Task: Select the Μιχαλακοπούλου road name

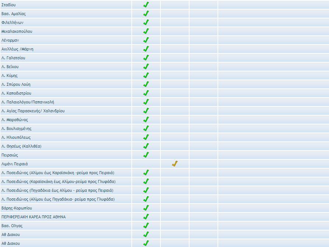Action: (17, 31)
